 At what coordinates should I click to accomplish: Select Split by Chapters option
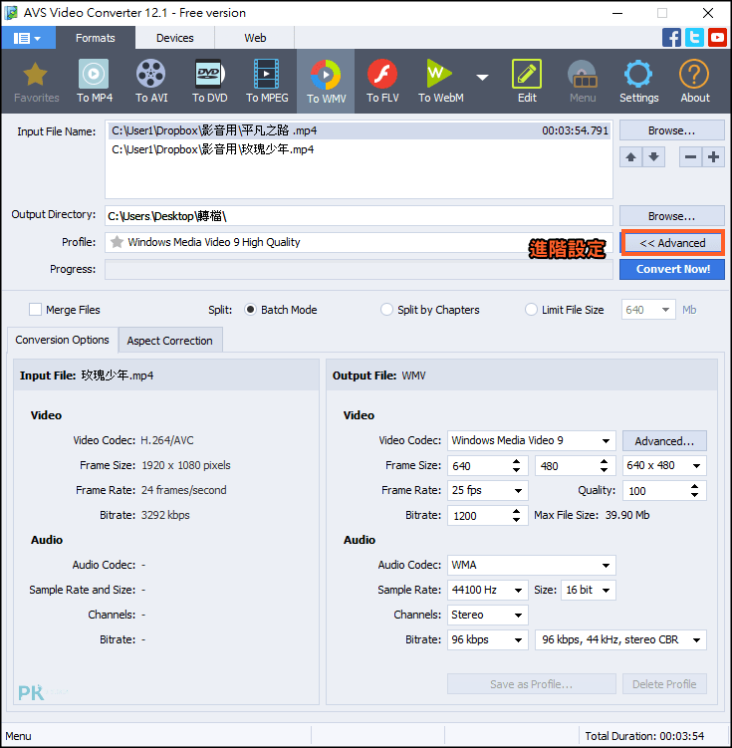tap(386, 310)
